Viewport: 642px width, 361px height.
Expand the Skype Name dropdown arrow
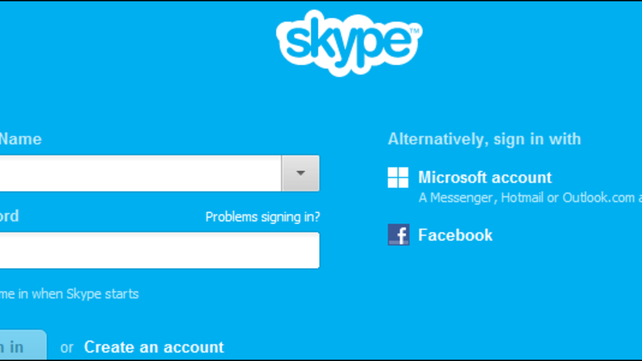pyautogui.click(x=300, y=173)
